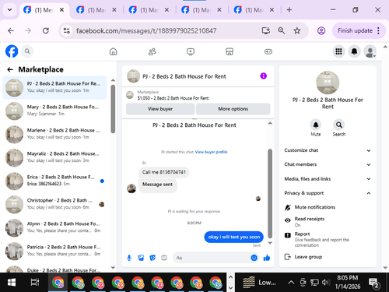Open Facebook search magnifier
Image resolution: width=389 pixels, height=292 pixels.
pos(27,51)
